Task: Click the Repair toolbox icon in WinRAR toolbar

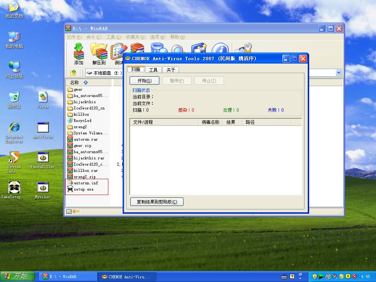Action: (243, 47)
